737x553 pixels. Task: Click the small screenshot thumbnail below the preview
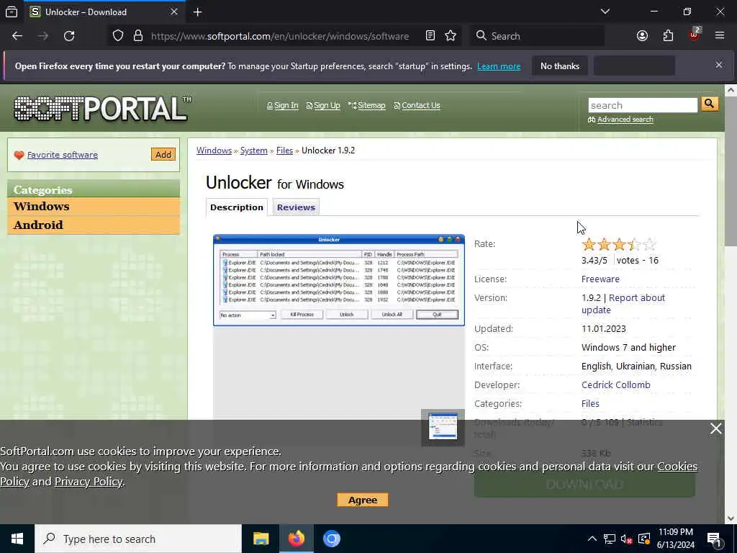point(443,427)
